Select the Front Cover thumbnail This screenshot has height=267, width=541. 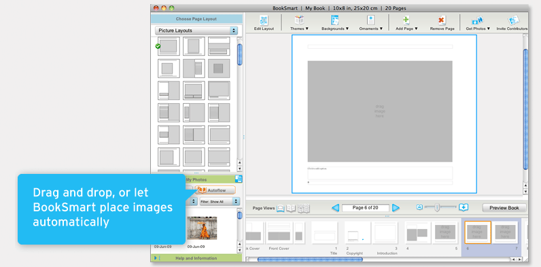tap(279, 233)
